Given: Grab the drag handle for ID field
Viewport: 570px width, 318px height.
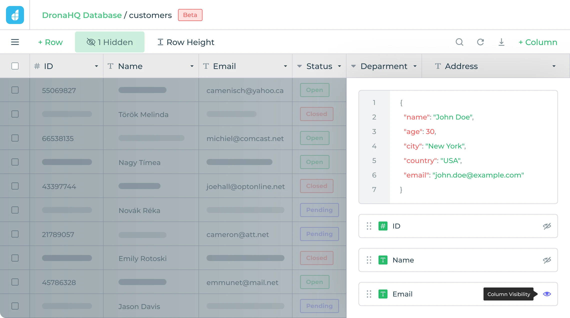Looking at the screenshot, I should coord(369,226).
